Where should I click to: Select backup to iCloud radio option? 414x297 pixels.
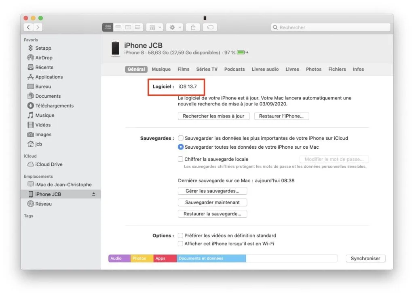tap(181, 138)
